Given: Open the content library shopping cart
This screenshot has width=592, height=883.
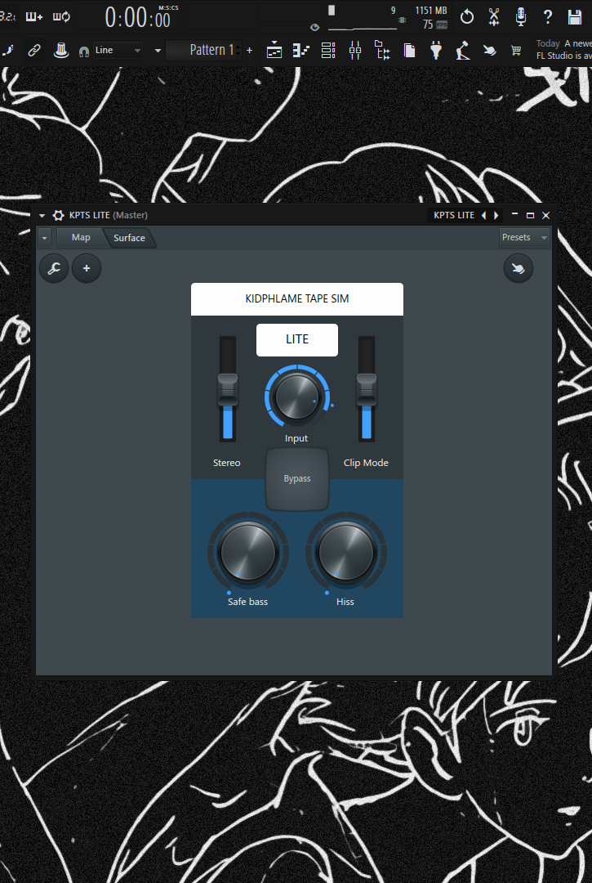Looking at the screenshot, I should tap(515, 51).
